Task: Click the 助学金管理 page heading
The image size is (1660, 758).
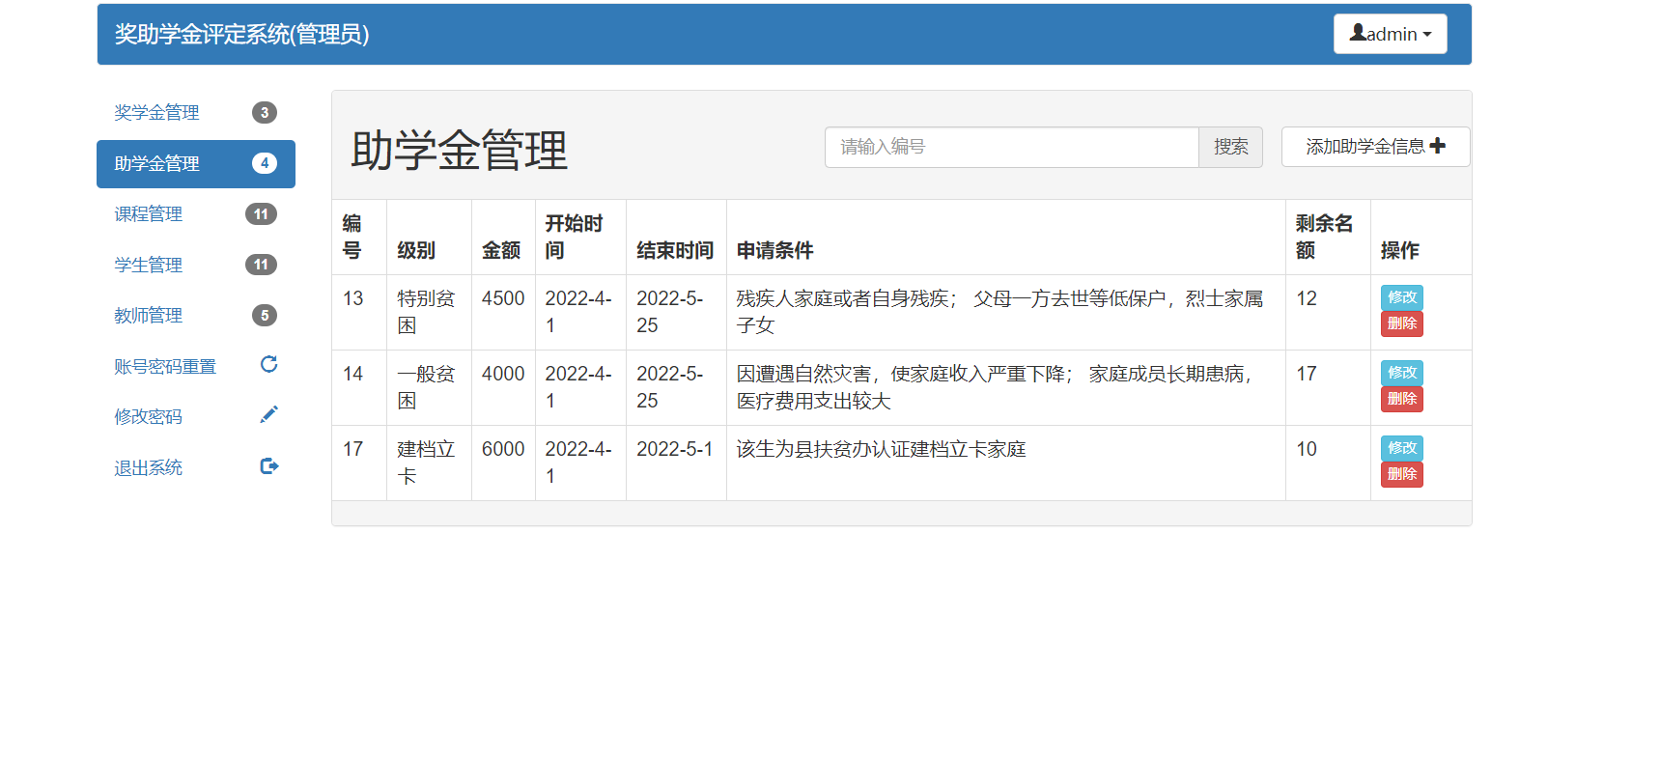Action: point(460,151)
